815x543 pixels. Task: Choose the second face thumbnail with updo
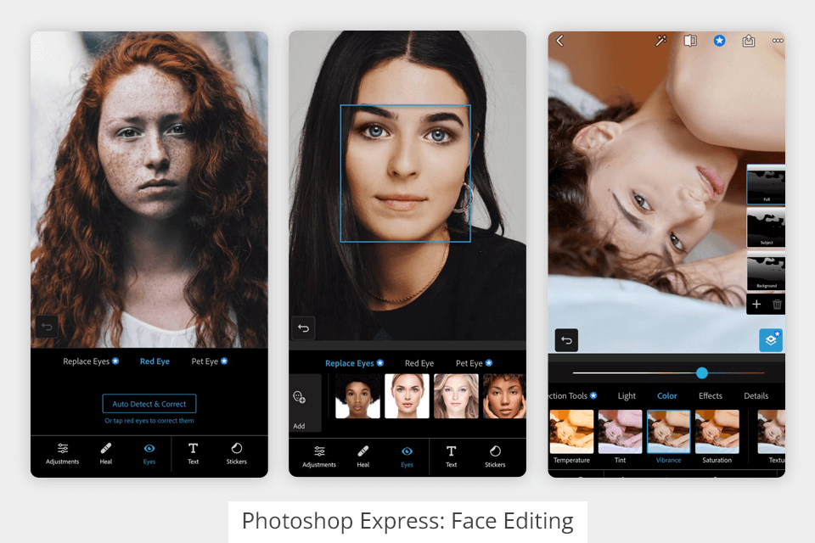[407, 396]
